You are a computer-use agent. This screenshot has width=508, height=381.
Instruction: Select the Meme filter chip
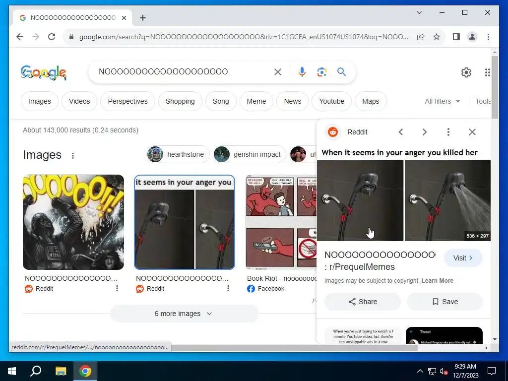[x=256, y=101]
